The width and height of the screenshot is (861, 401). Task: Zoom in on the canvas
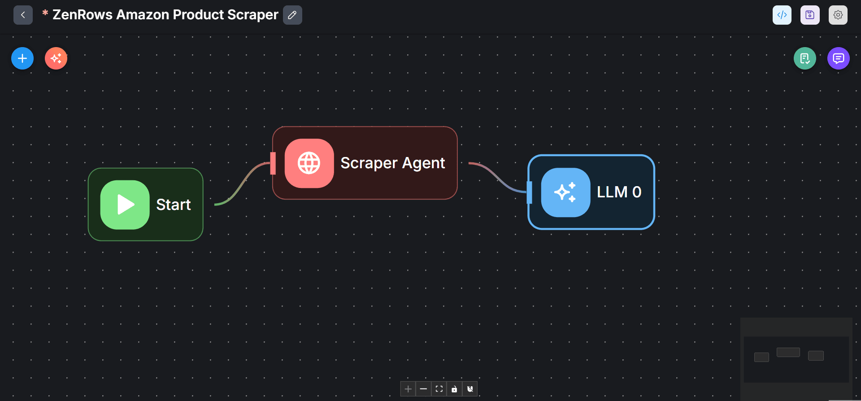(408, 389)
